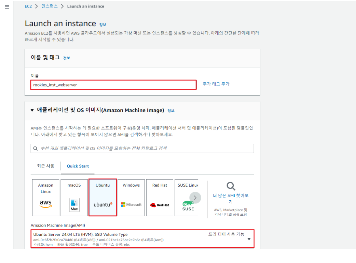
Task: Click the aws logo in Amazon Linux tile
Action: 46,204
